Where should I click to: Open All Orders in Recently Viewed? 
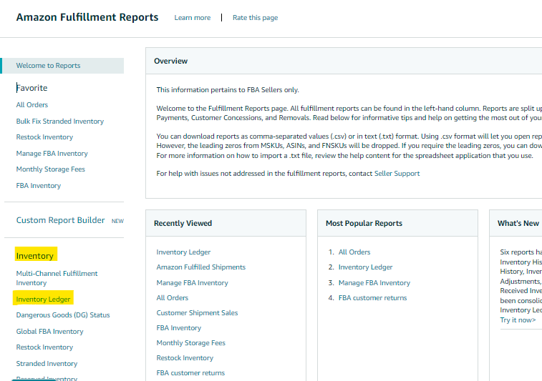point(172,298)
